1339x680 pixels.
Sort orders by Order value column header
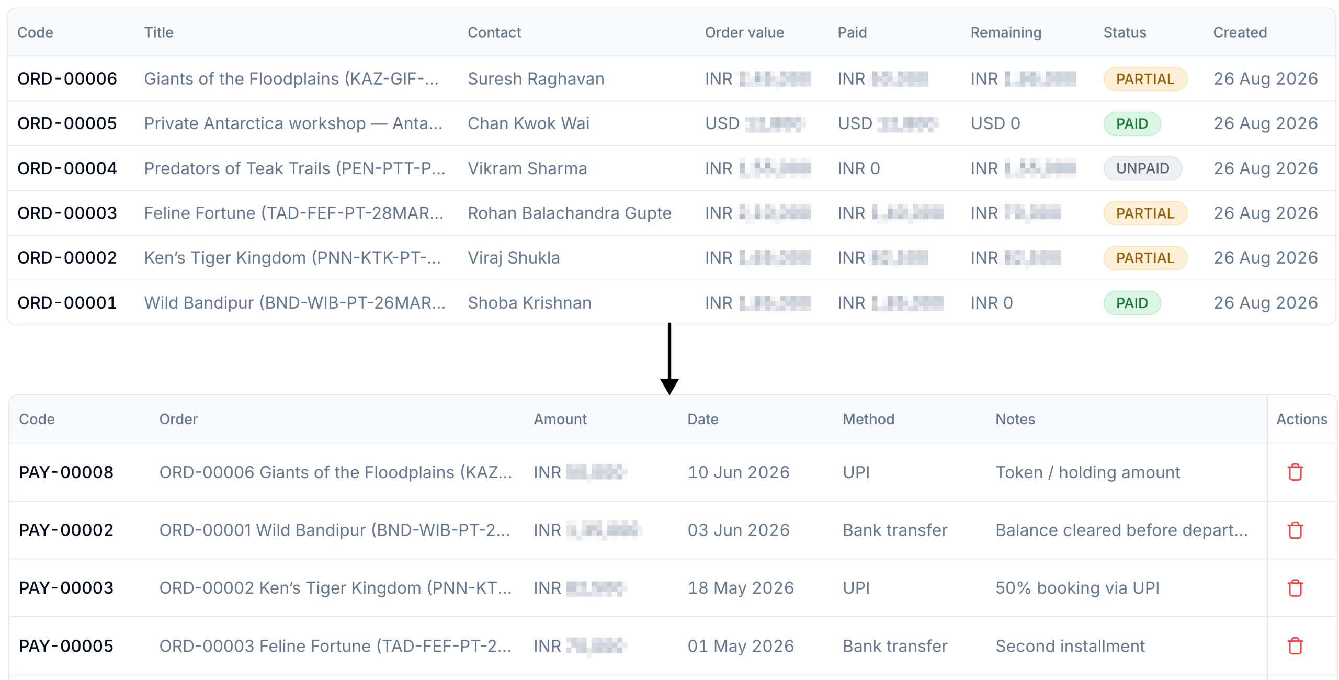pos(744,32)
